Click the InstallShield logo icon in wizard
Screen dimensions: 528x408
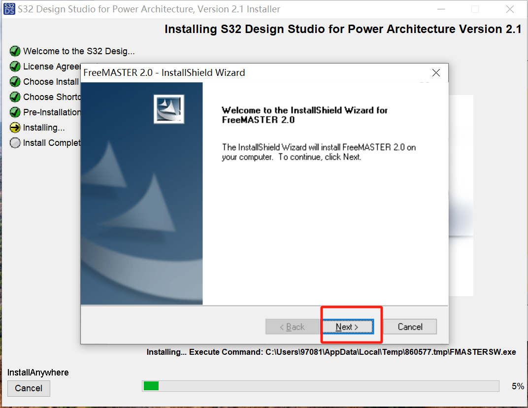[x=169, y=109]
